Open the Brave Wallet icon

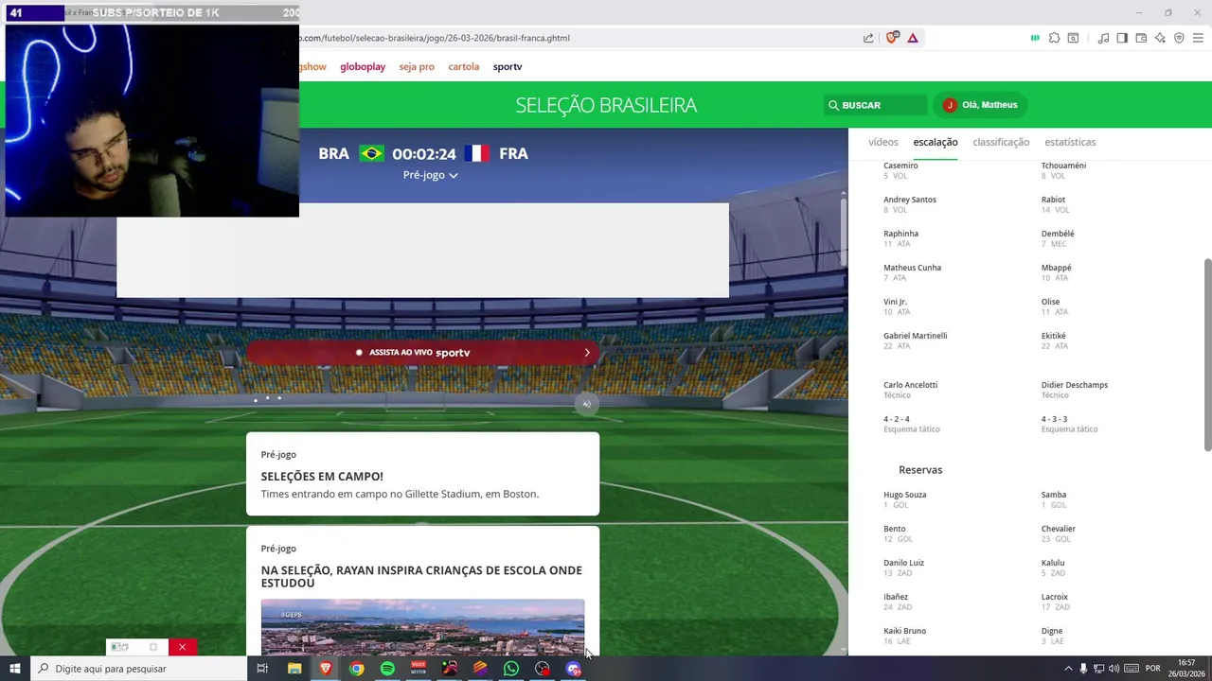tap(1141, 38)
